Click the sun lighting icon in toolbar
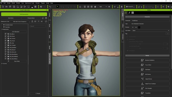Screen dimensions: 172x97 click(x=109, y=7)
